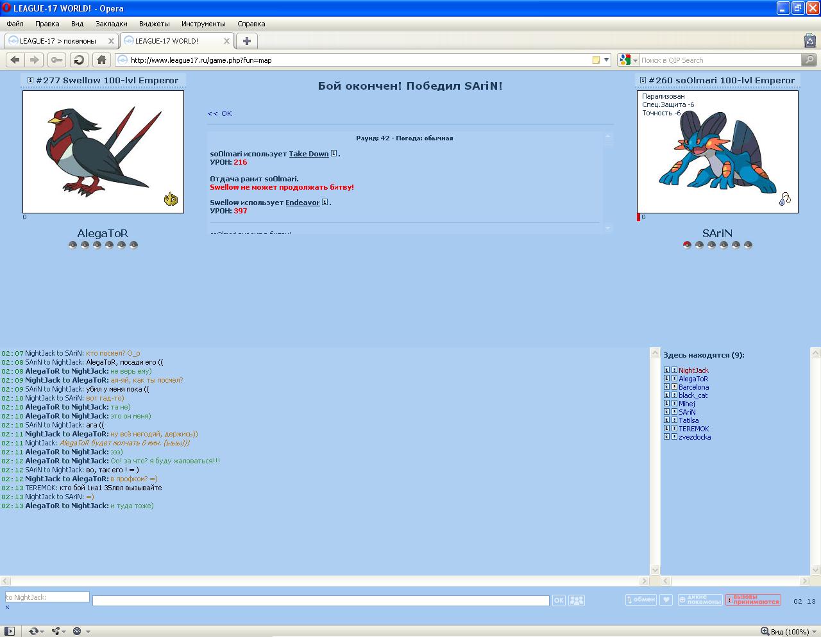Viewport: 821px width, 637px height.
Task: Click the exclamation icon beside zvezdocka
Action: 674,437
